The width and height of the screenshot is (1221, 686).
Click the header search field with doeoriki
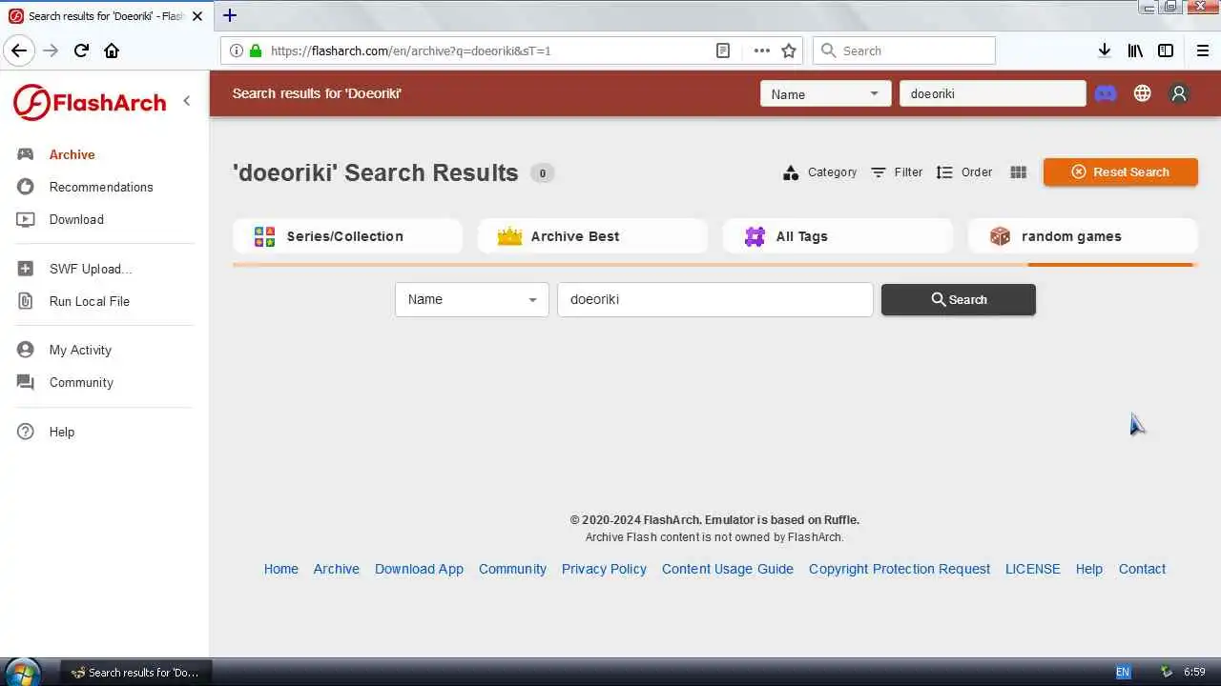pos(992,93)
